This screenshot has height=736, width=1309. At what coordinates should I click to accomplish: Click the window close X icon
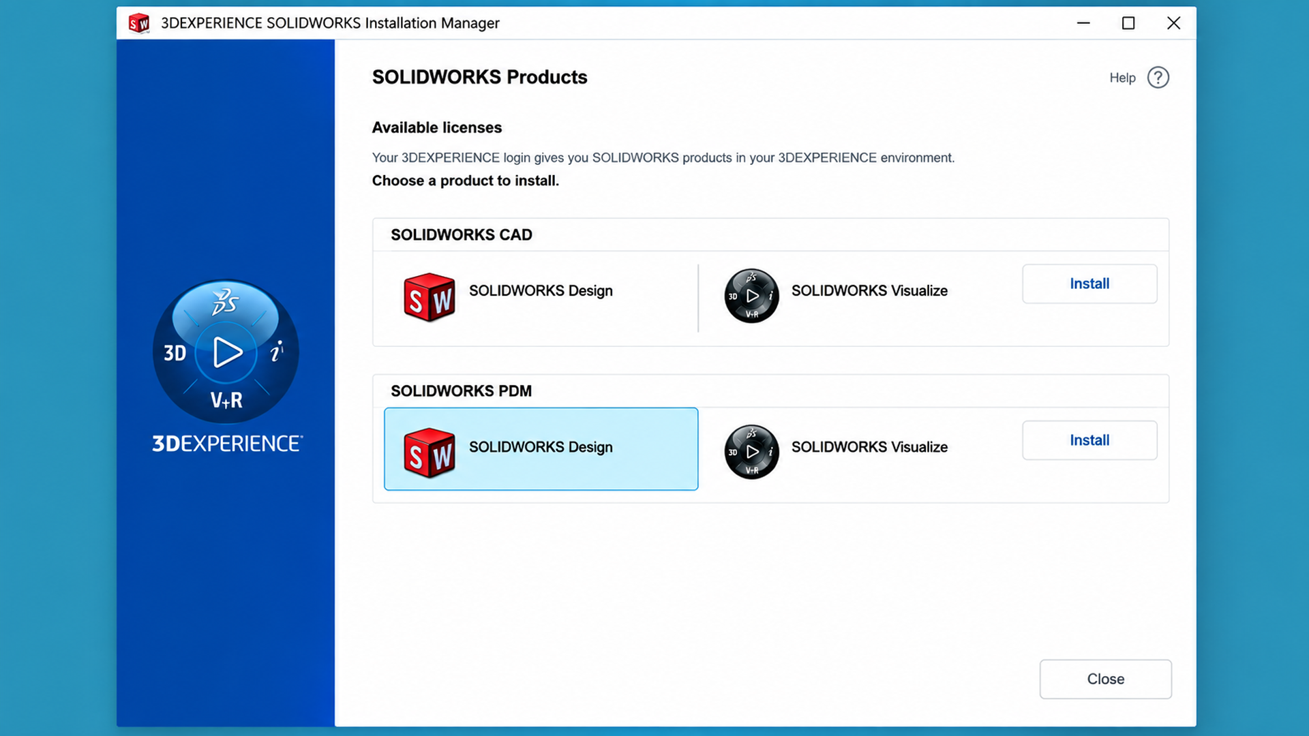pyautogui.click(x=1173, y=23)
